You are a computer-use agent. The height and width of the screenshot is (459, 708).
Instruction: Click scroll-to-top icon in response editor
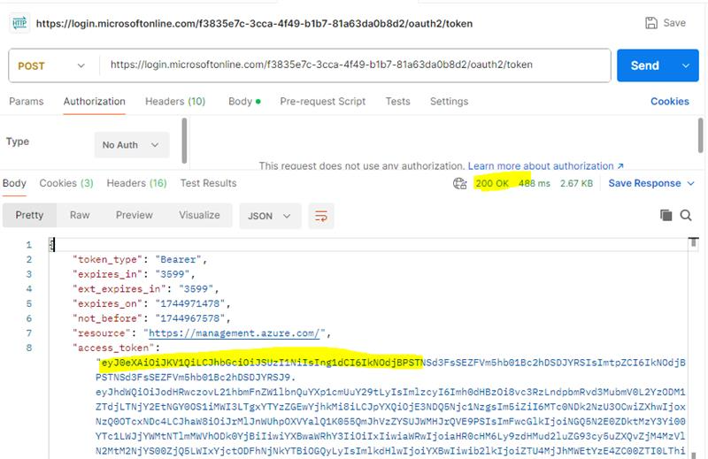(694, 242)
